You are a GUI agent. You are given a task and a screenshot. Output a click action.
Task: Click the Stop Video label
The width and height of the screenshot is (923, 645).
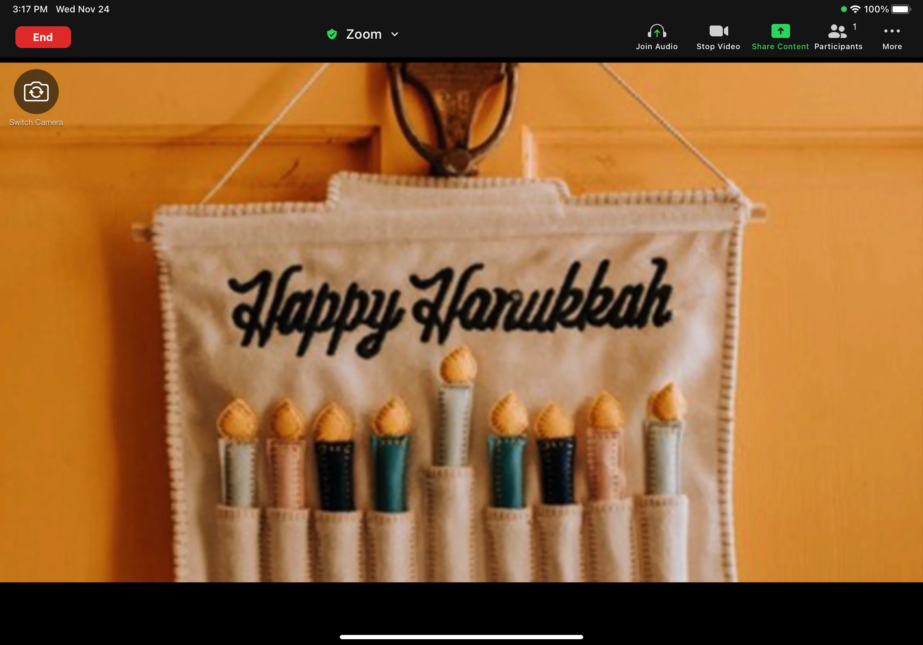[x=719, y=47]
